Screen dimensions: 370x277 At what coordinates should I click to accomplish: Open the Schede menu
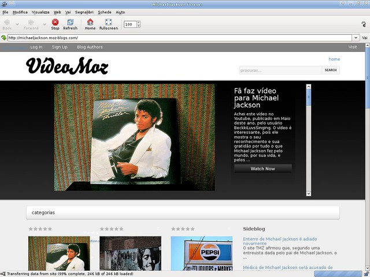point(105,12)
